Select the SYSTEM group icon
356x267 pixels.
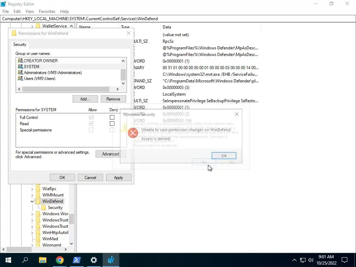[x=21, y=66]
